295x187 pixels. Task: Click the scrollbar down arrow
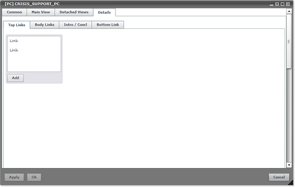(288, 165)
